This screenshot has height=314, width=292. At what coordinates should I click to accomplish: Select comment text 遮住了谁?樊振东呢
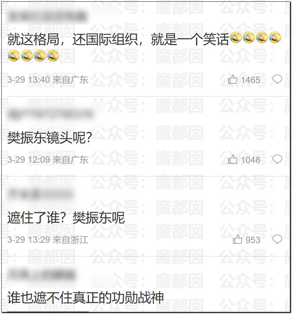pyautogui.click(x=66, y=218)
